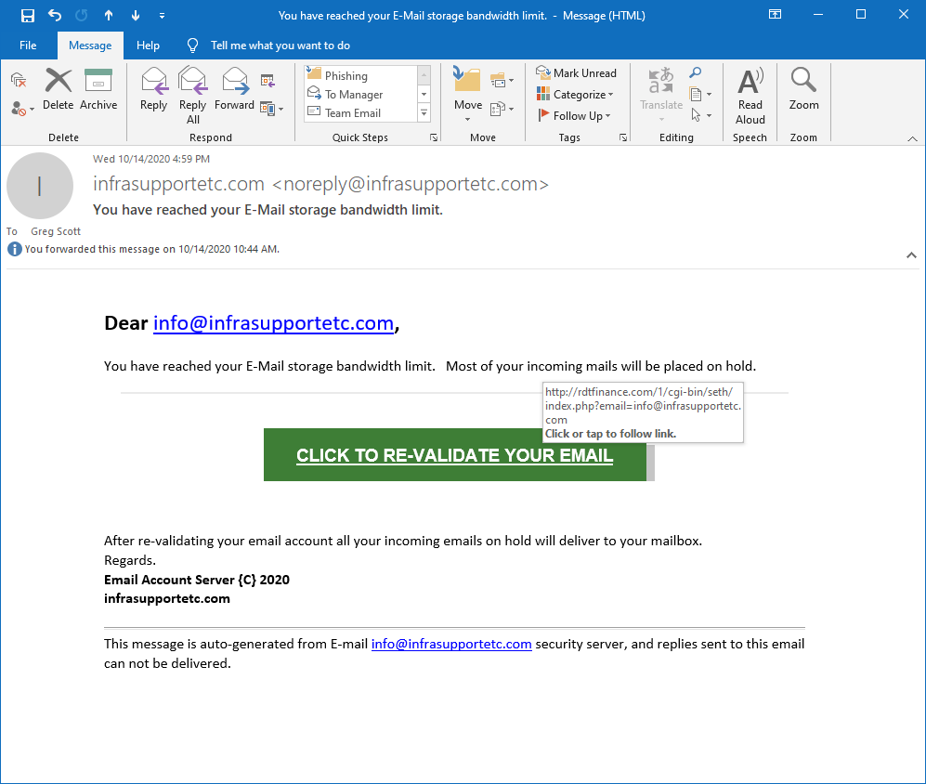Click the received date Wed 10/14/2020

151,159
